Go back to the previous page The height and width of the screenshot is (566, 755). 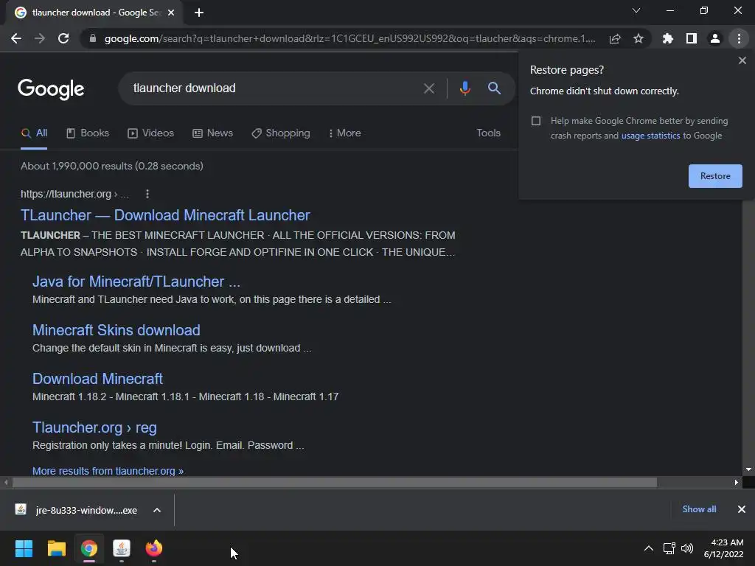pyautogui.click(x=16, y=38)
